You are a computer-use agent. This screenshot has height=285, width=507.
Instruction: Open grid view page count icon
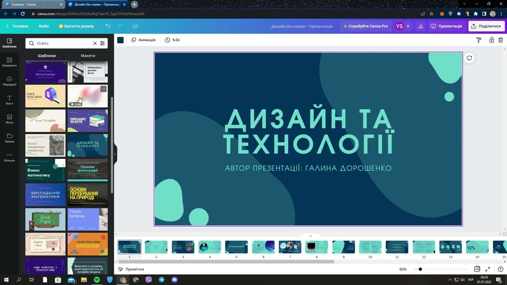[477, 269]
